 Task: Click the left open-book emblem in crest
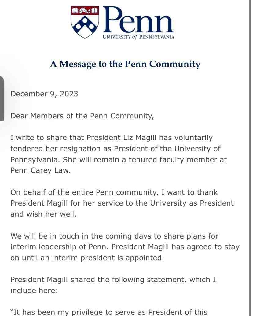(x=75, y=10)
